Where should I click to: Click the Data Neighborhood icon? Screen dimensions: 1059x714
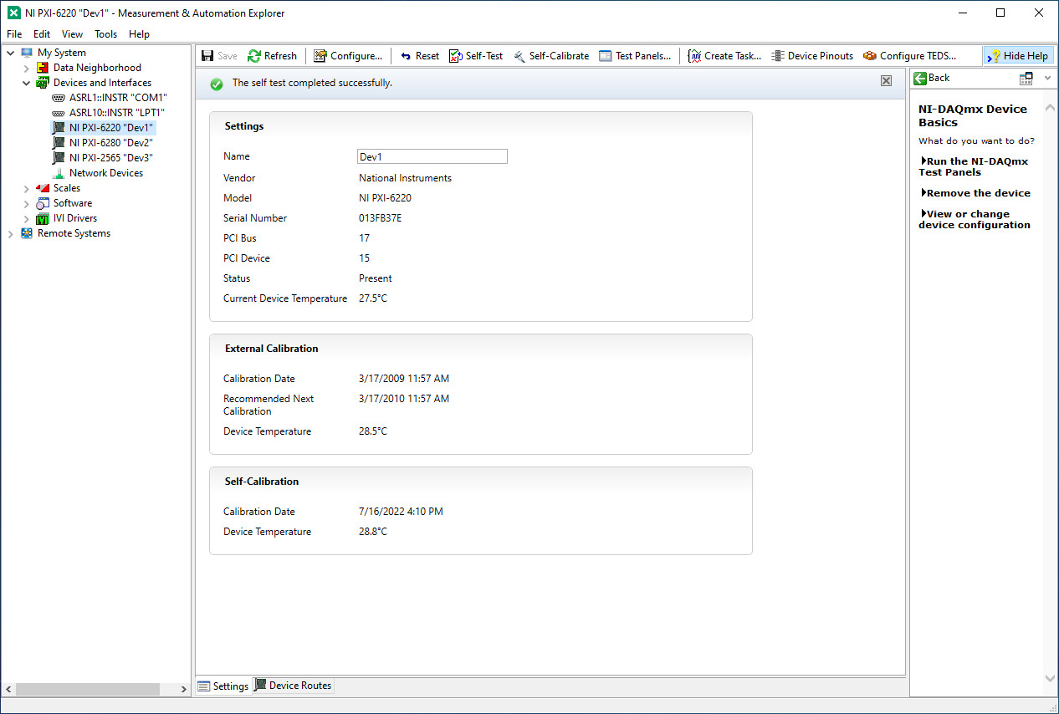coord(43,68)
